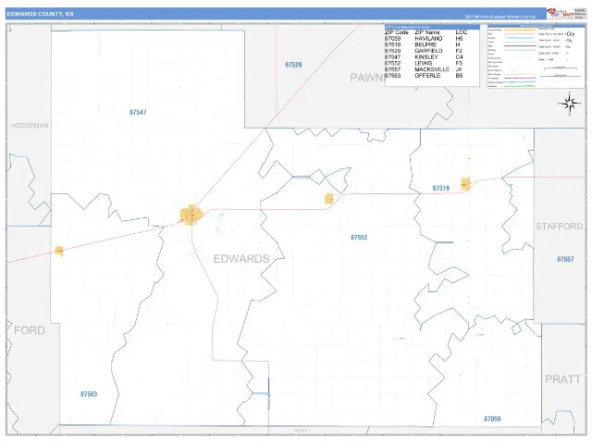
Task: Select the Lewis orange city marker
Action: (x=329, y=199)
